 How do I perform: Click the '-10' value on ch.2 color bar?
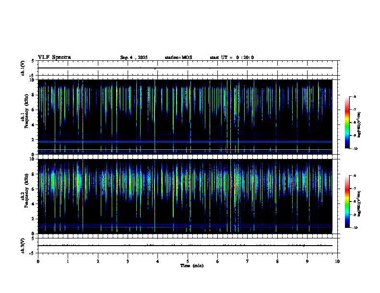tap(355, 228)
